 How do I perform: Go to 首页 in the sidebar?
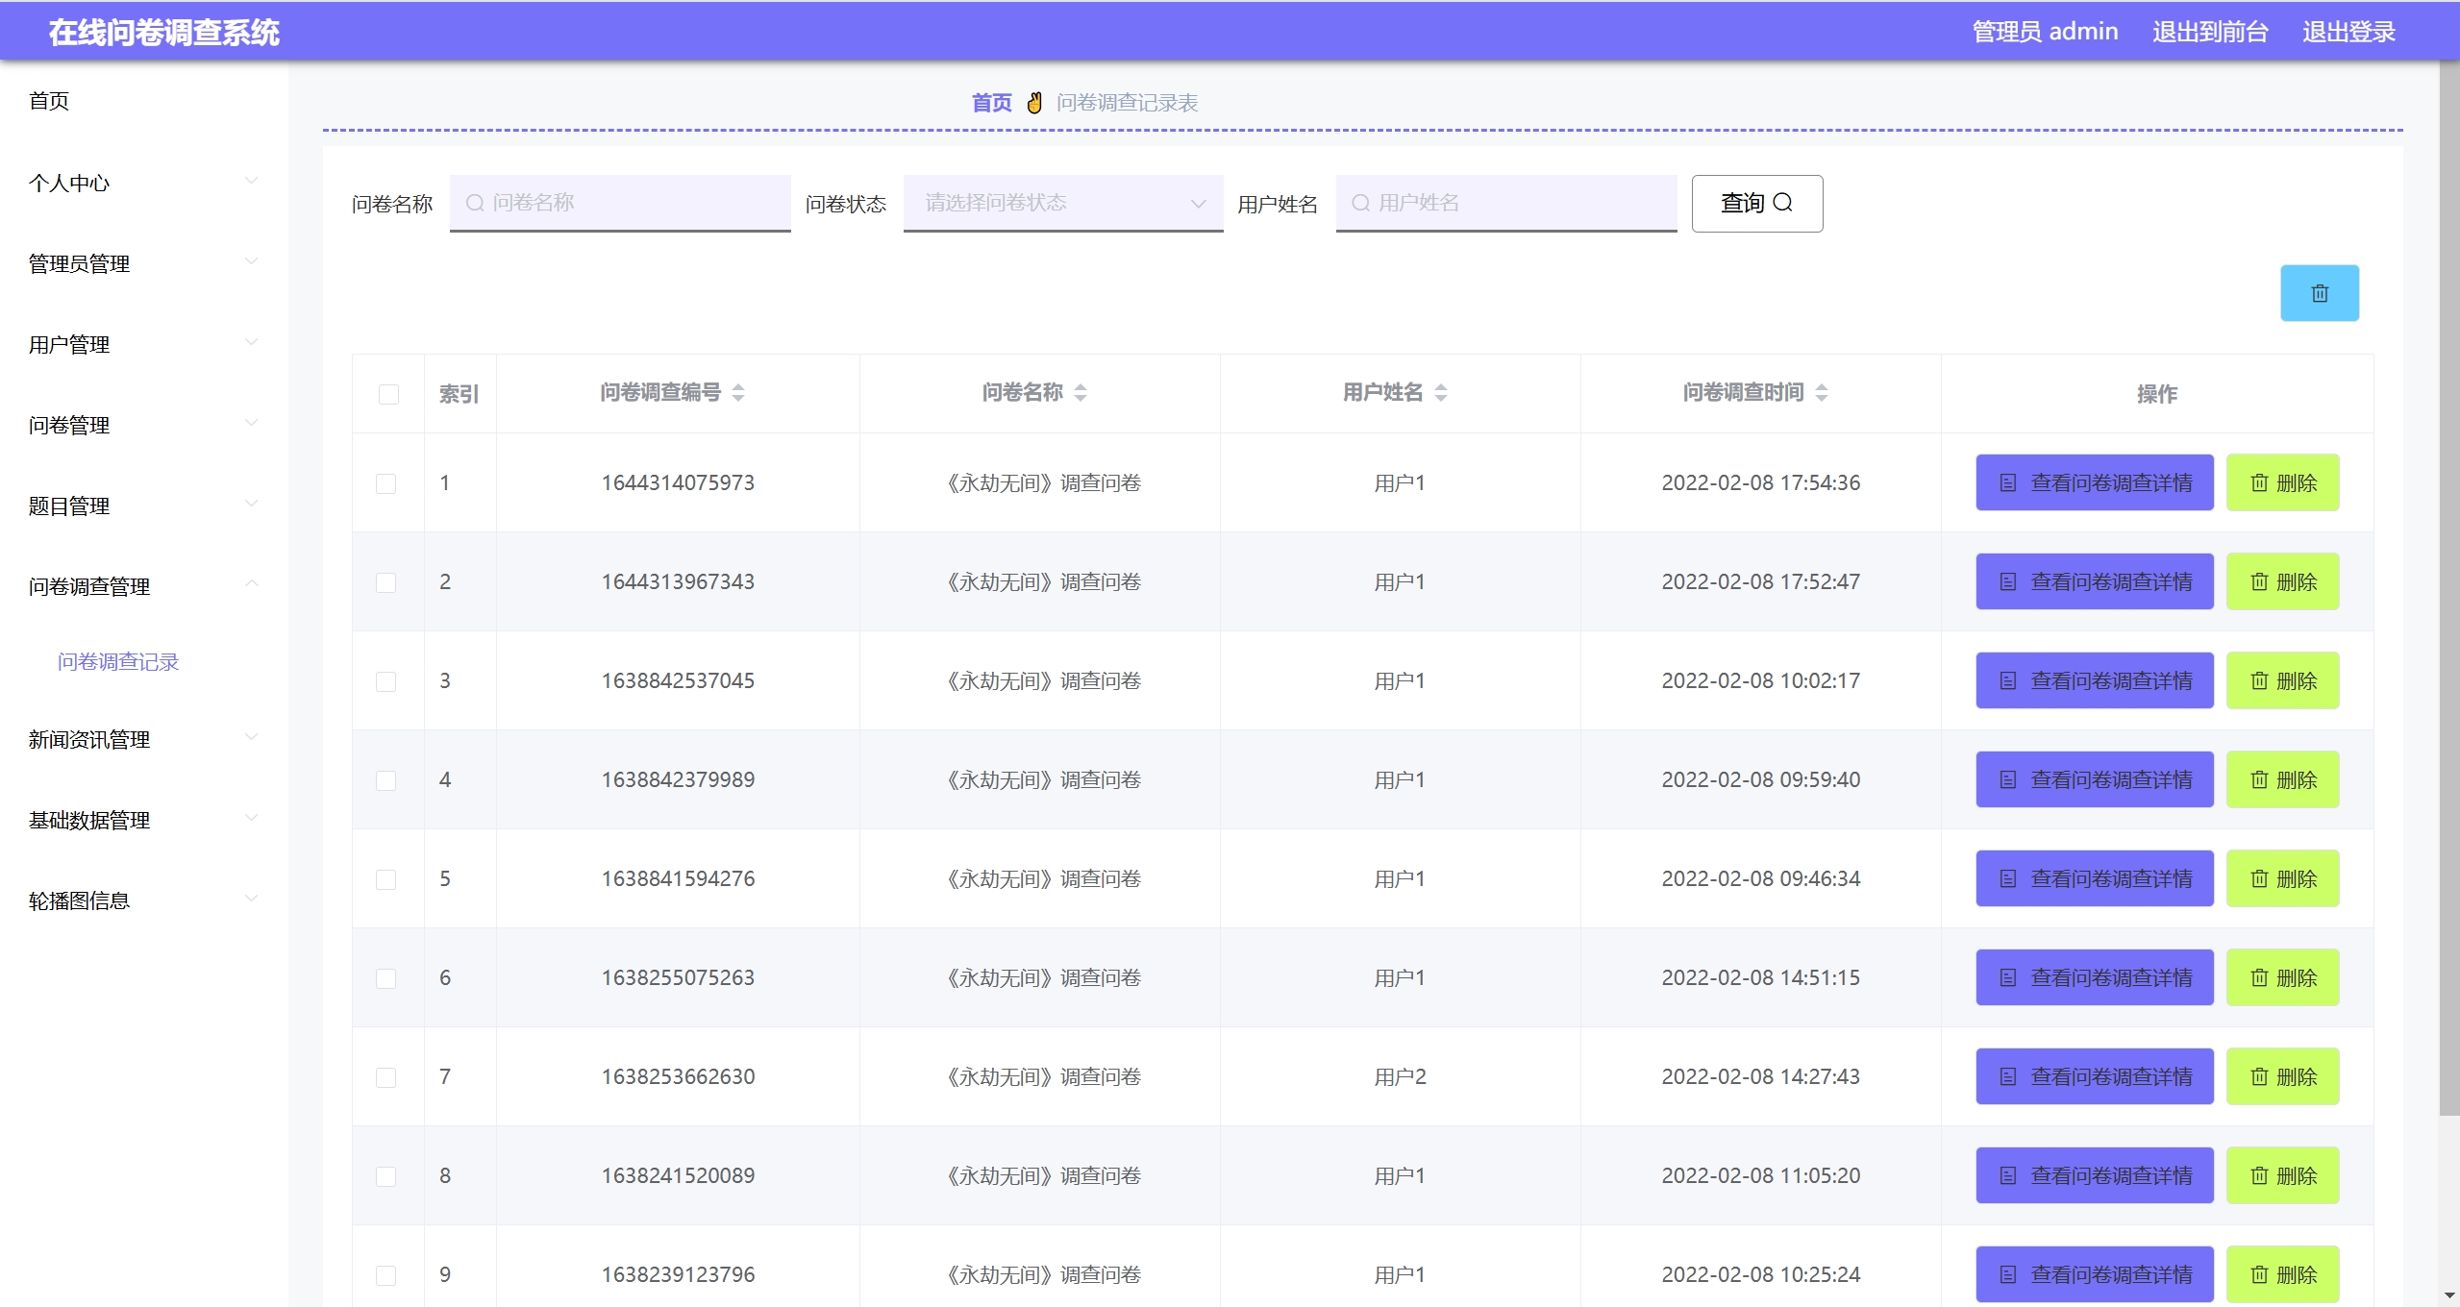(49, 101)
